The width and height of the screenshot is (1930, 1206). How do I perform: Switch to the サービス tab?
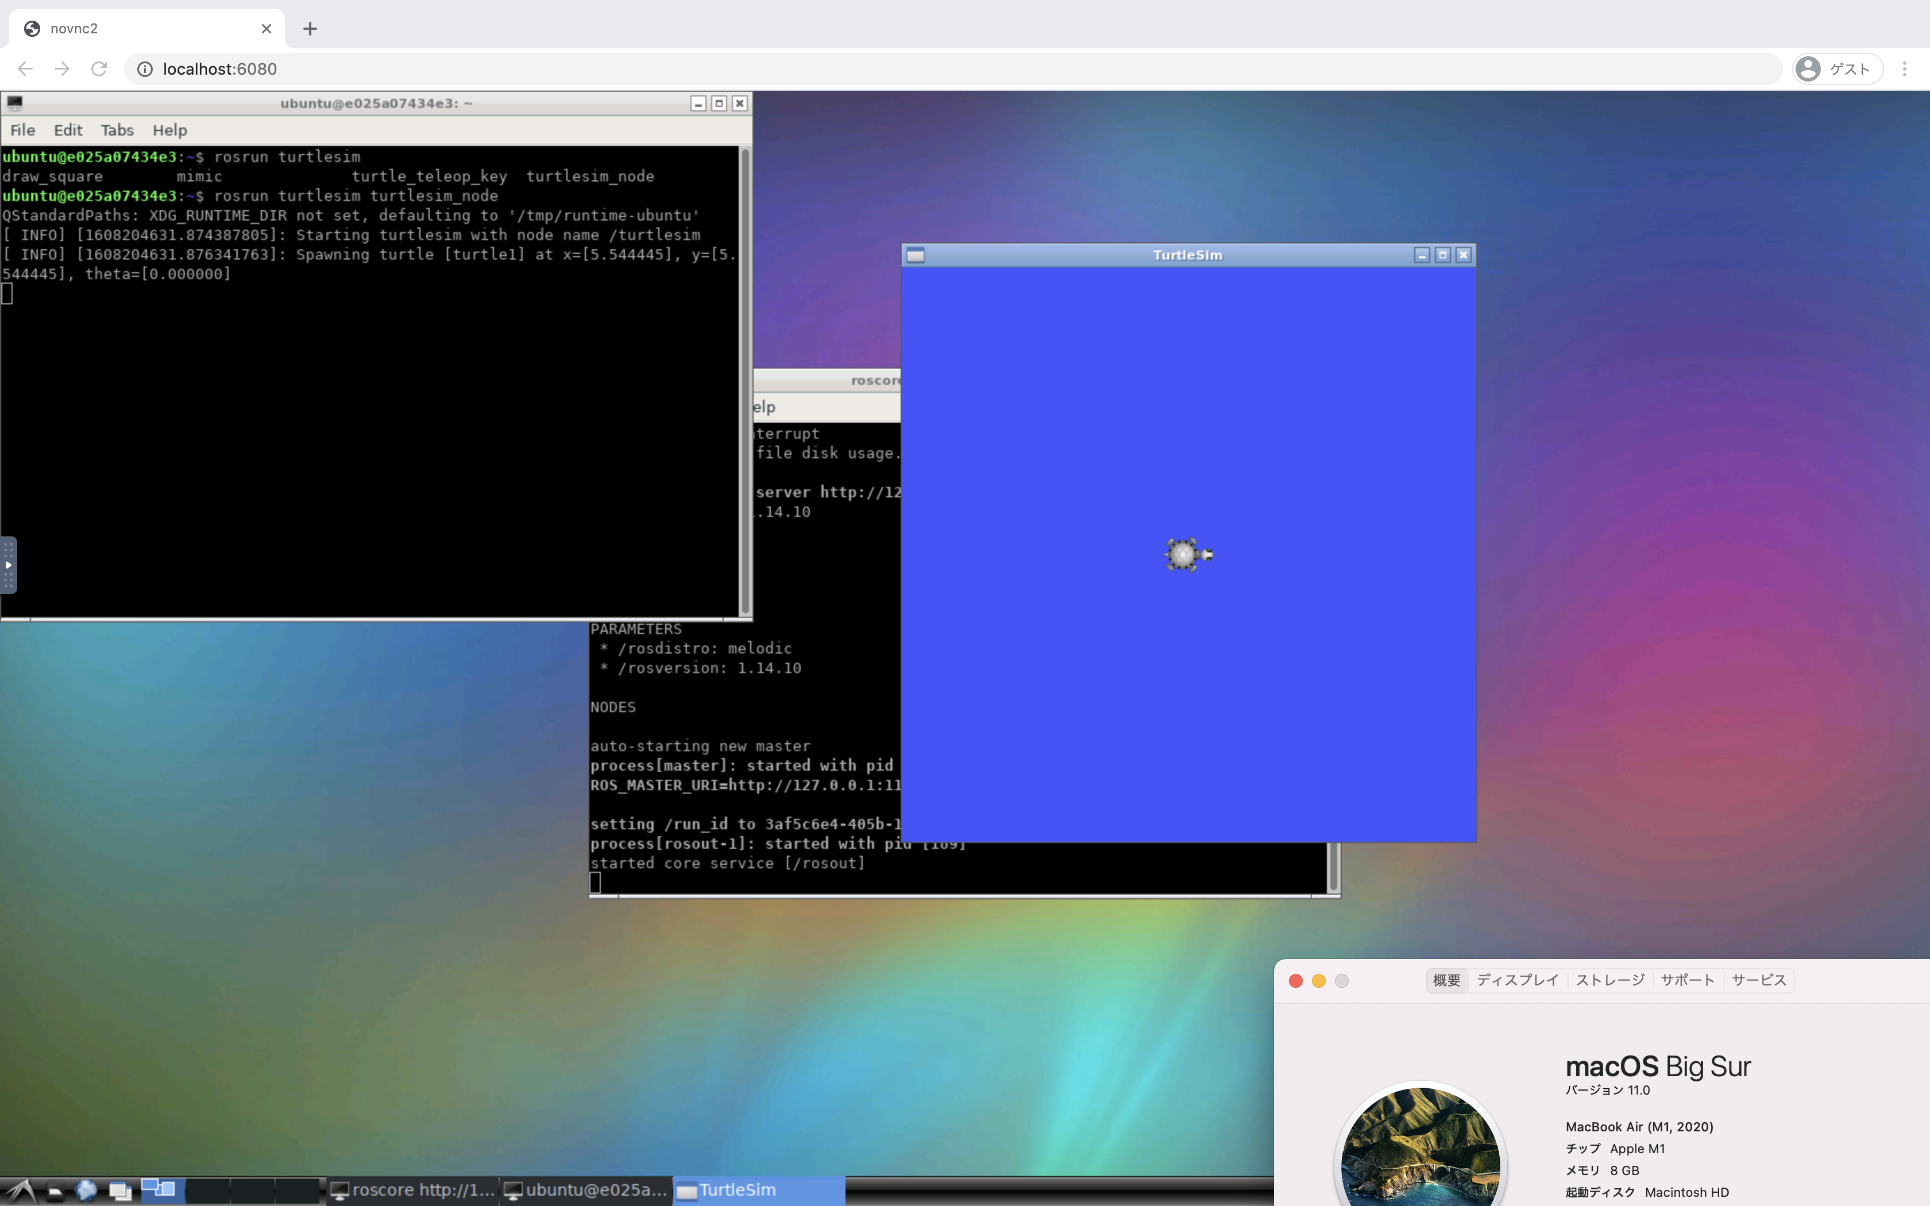1759,980
